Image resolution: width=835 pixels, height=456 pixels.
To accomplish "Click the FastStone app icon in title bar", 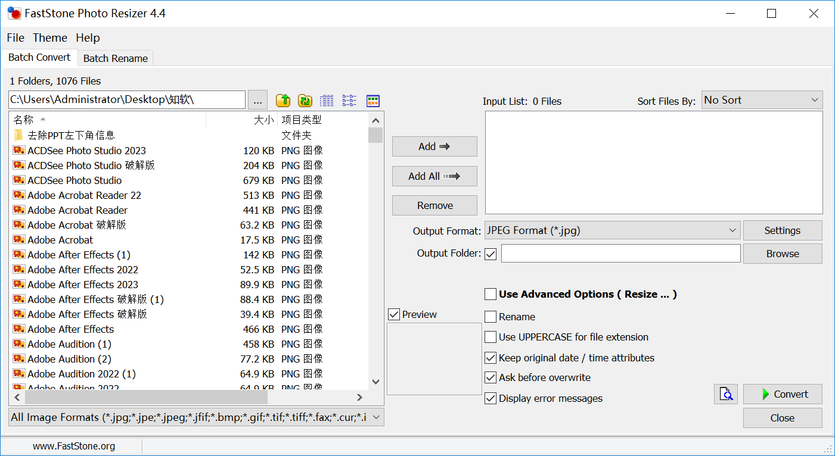I will click(14, 13).
